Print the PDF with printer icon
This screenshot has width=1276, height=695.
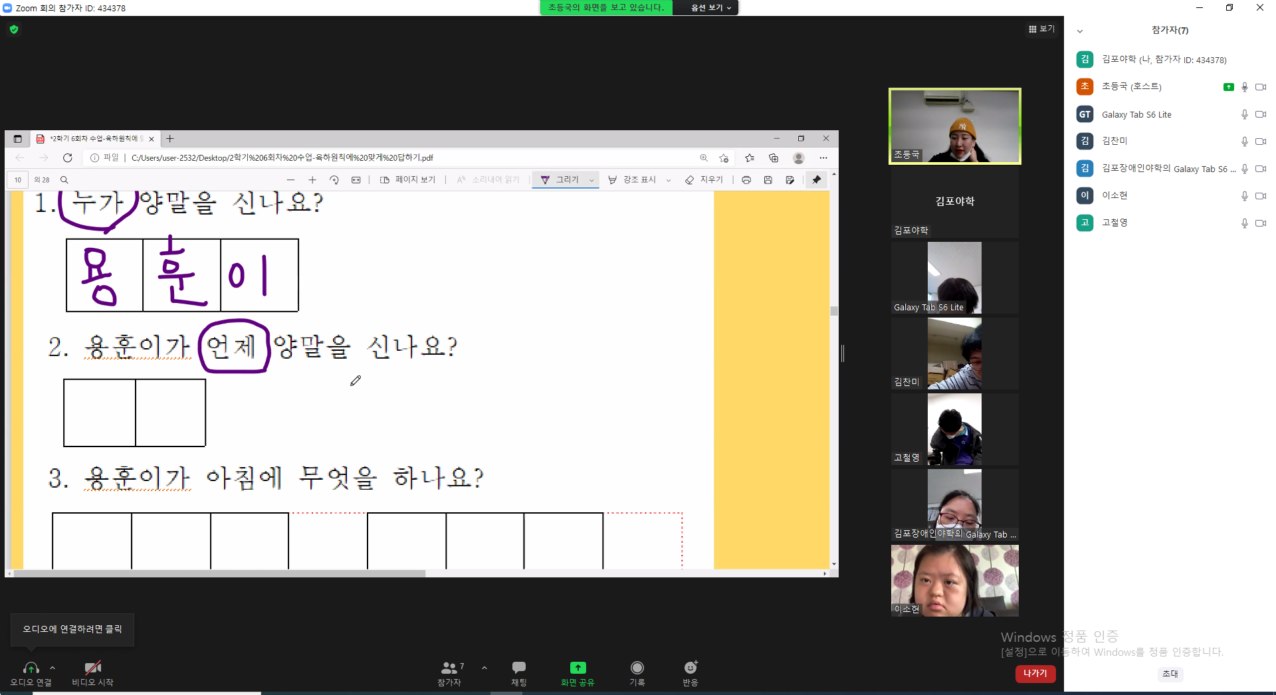[x=746, y=180]
